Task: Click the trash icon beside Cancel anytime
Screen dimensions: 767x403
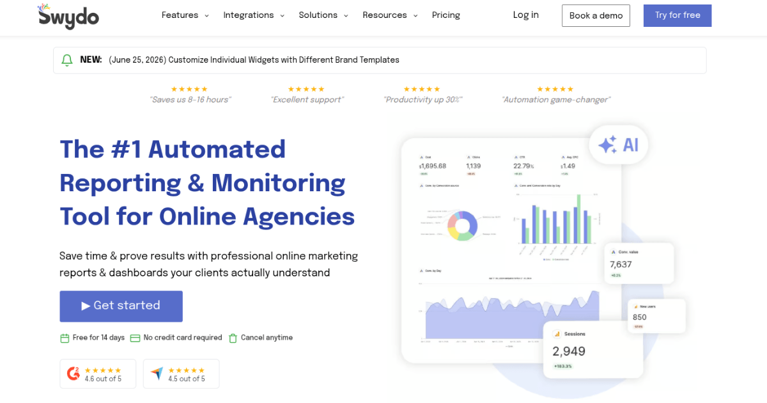Action: (233, 338)
